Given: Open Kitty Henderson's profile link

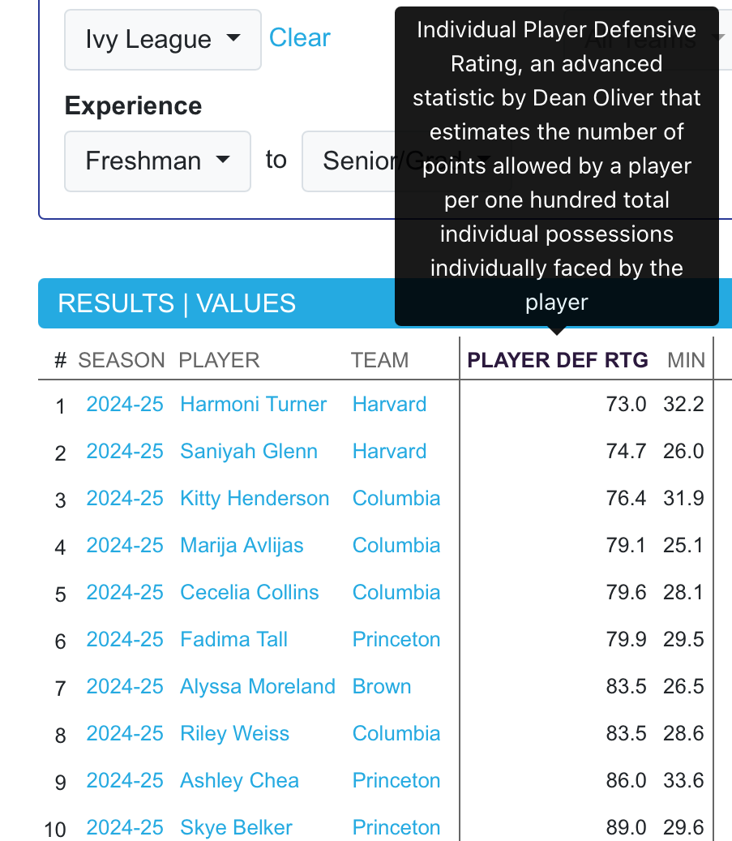Looking at the screenshot, I should [255, 498].
